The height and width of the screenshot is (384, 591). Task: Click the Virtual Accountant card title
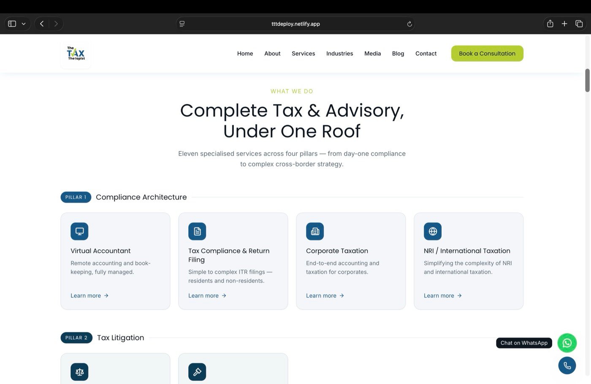pos(100,251)
